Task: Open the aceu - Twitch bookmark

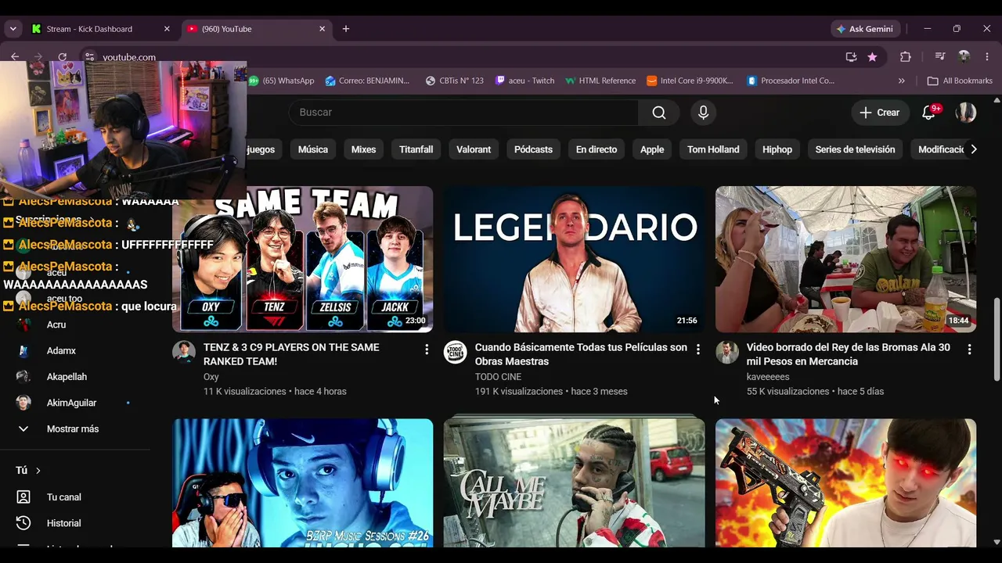Action: pos(524,81)
